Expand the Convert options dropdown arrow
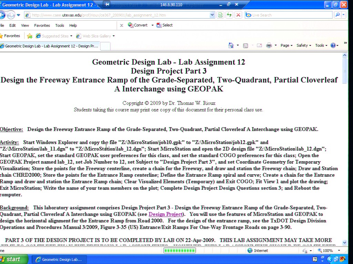 [152, 25]
